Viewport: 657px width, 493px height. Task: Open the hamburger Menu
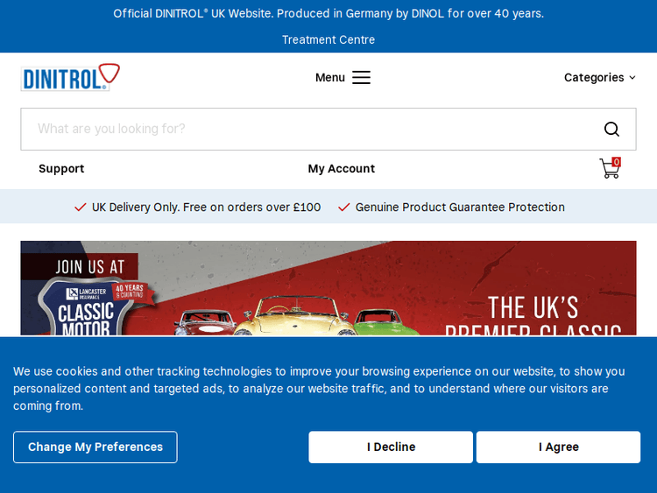pos(343,77)
